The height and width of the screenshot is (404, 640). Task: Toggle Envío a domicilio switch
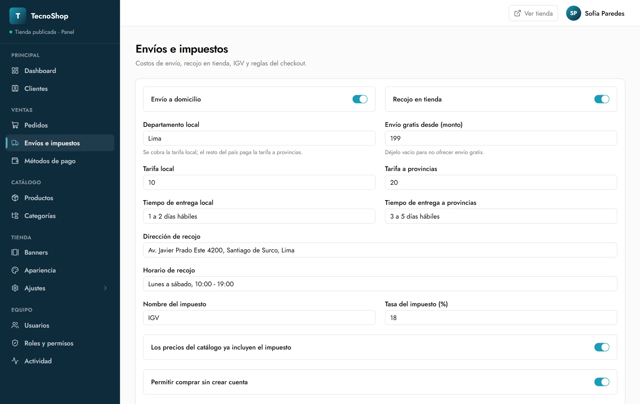tap(360, 99)
